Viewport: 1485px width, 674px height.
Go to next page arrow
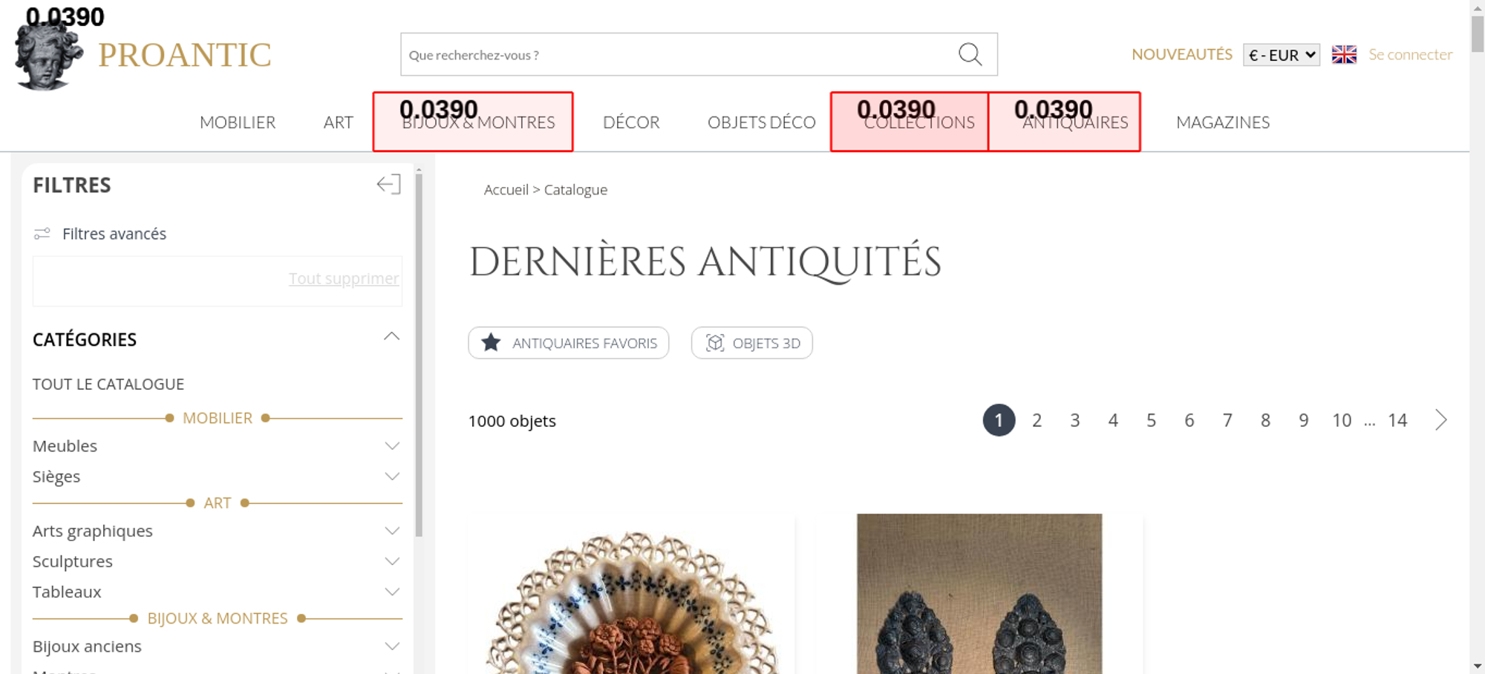pyautogui.click(x=1440, y=420)
